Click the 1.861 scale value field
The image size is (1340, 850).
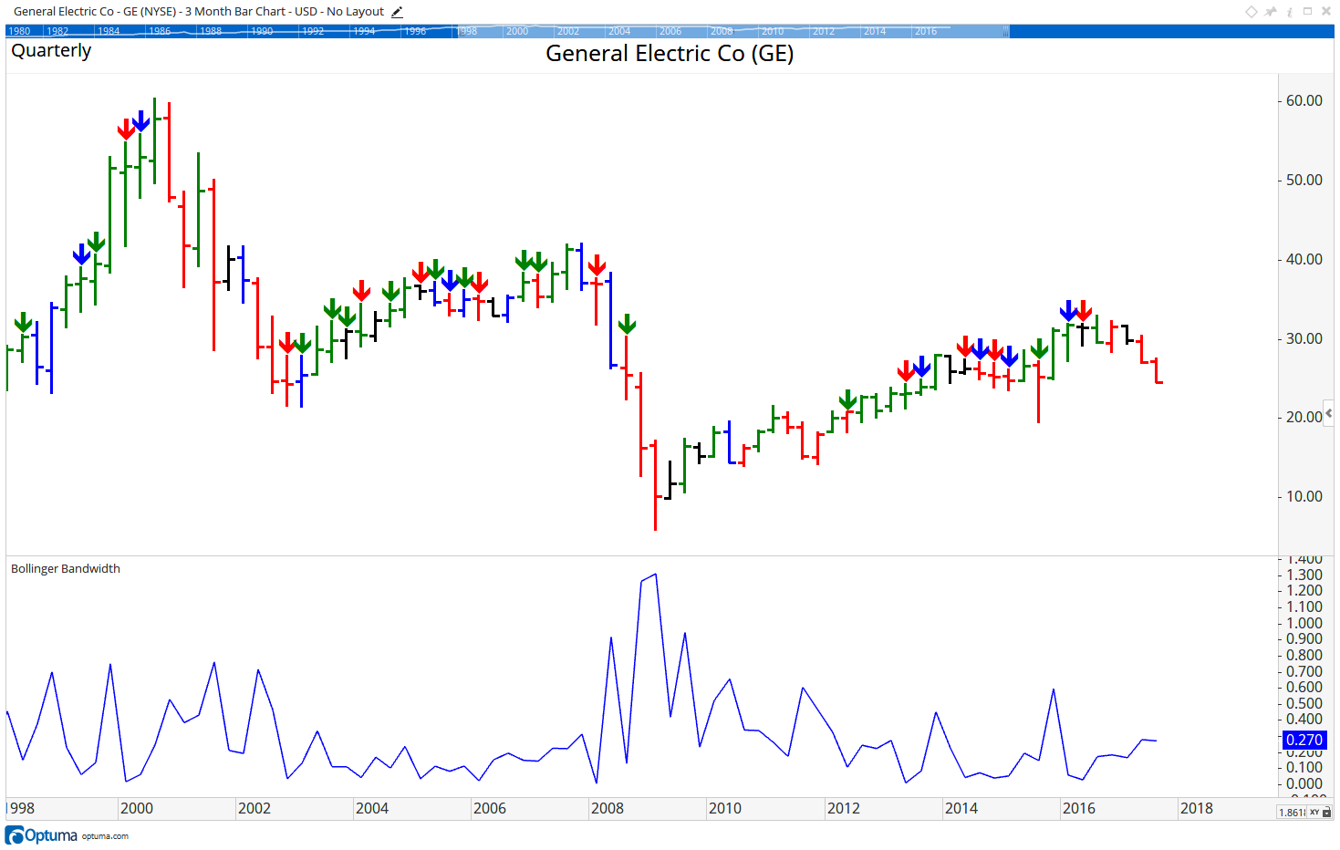tap(1293, 812)
